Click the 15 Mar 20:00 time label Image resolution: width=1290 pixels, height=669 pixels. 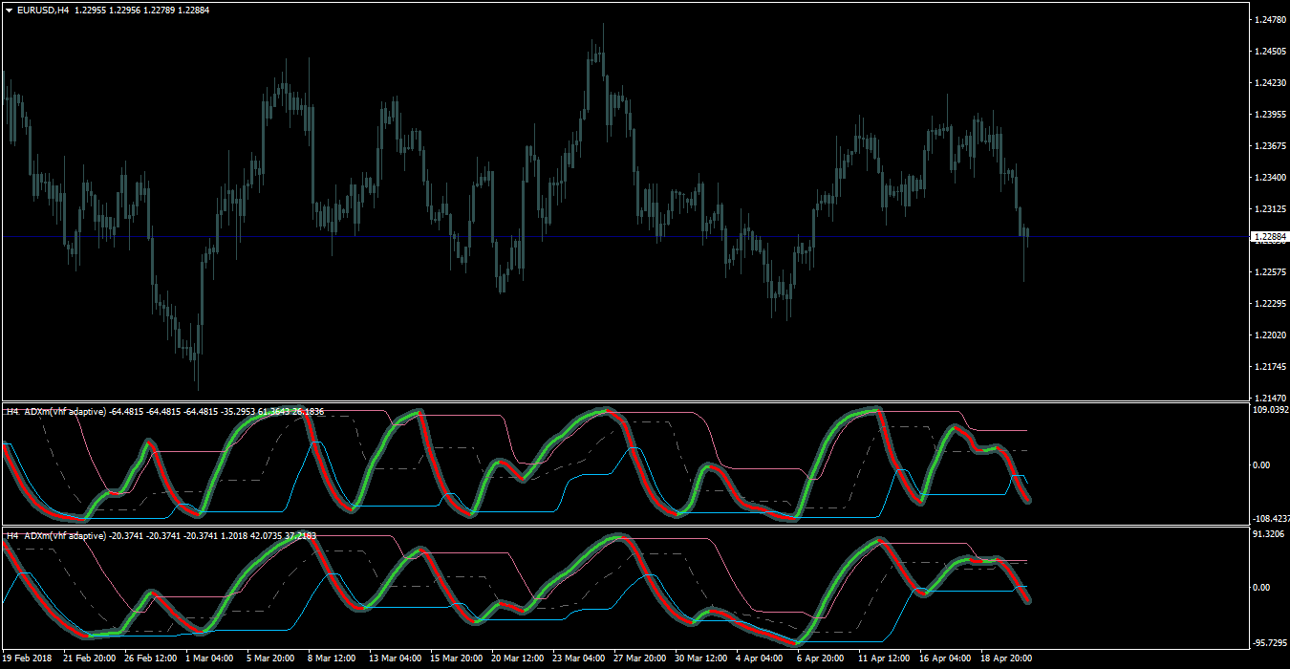tap(457, 658)
